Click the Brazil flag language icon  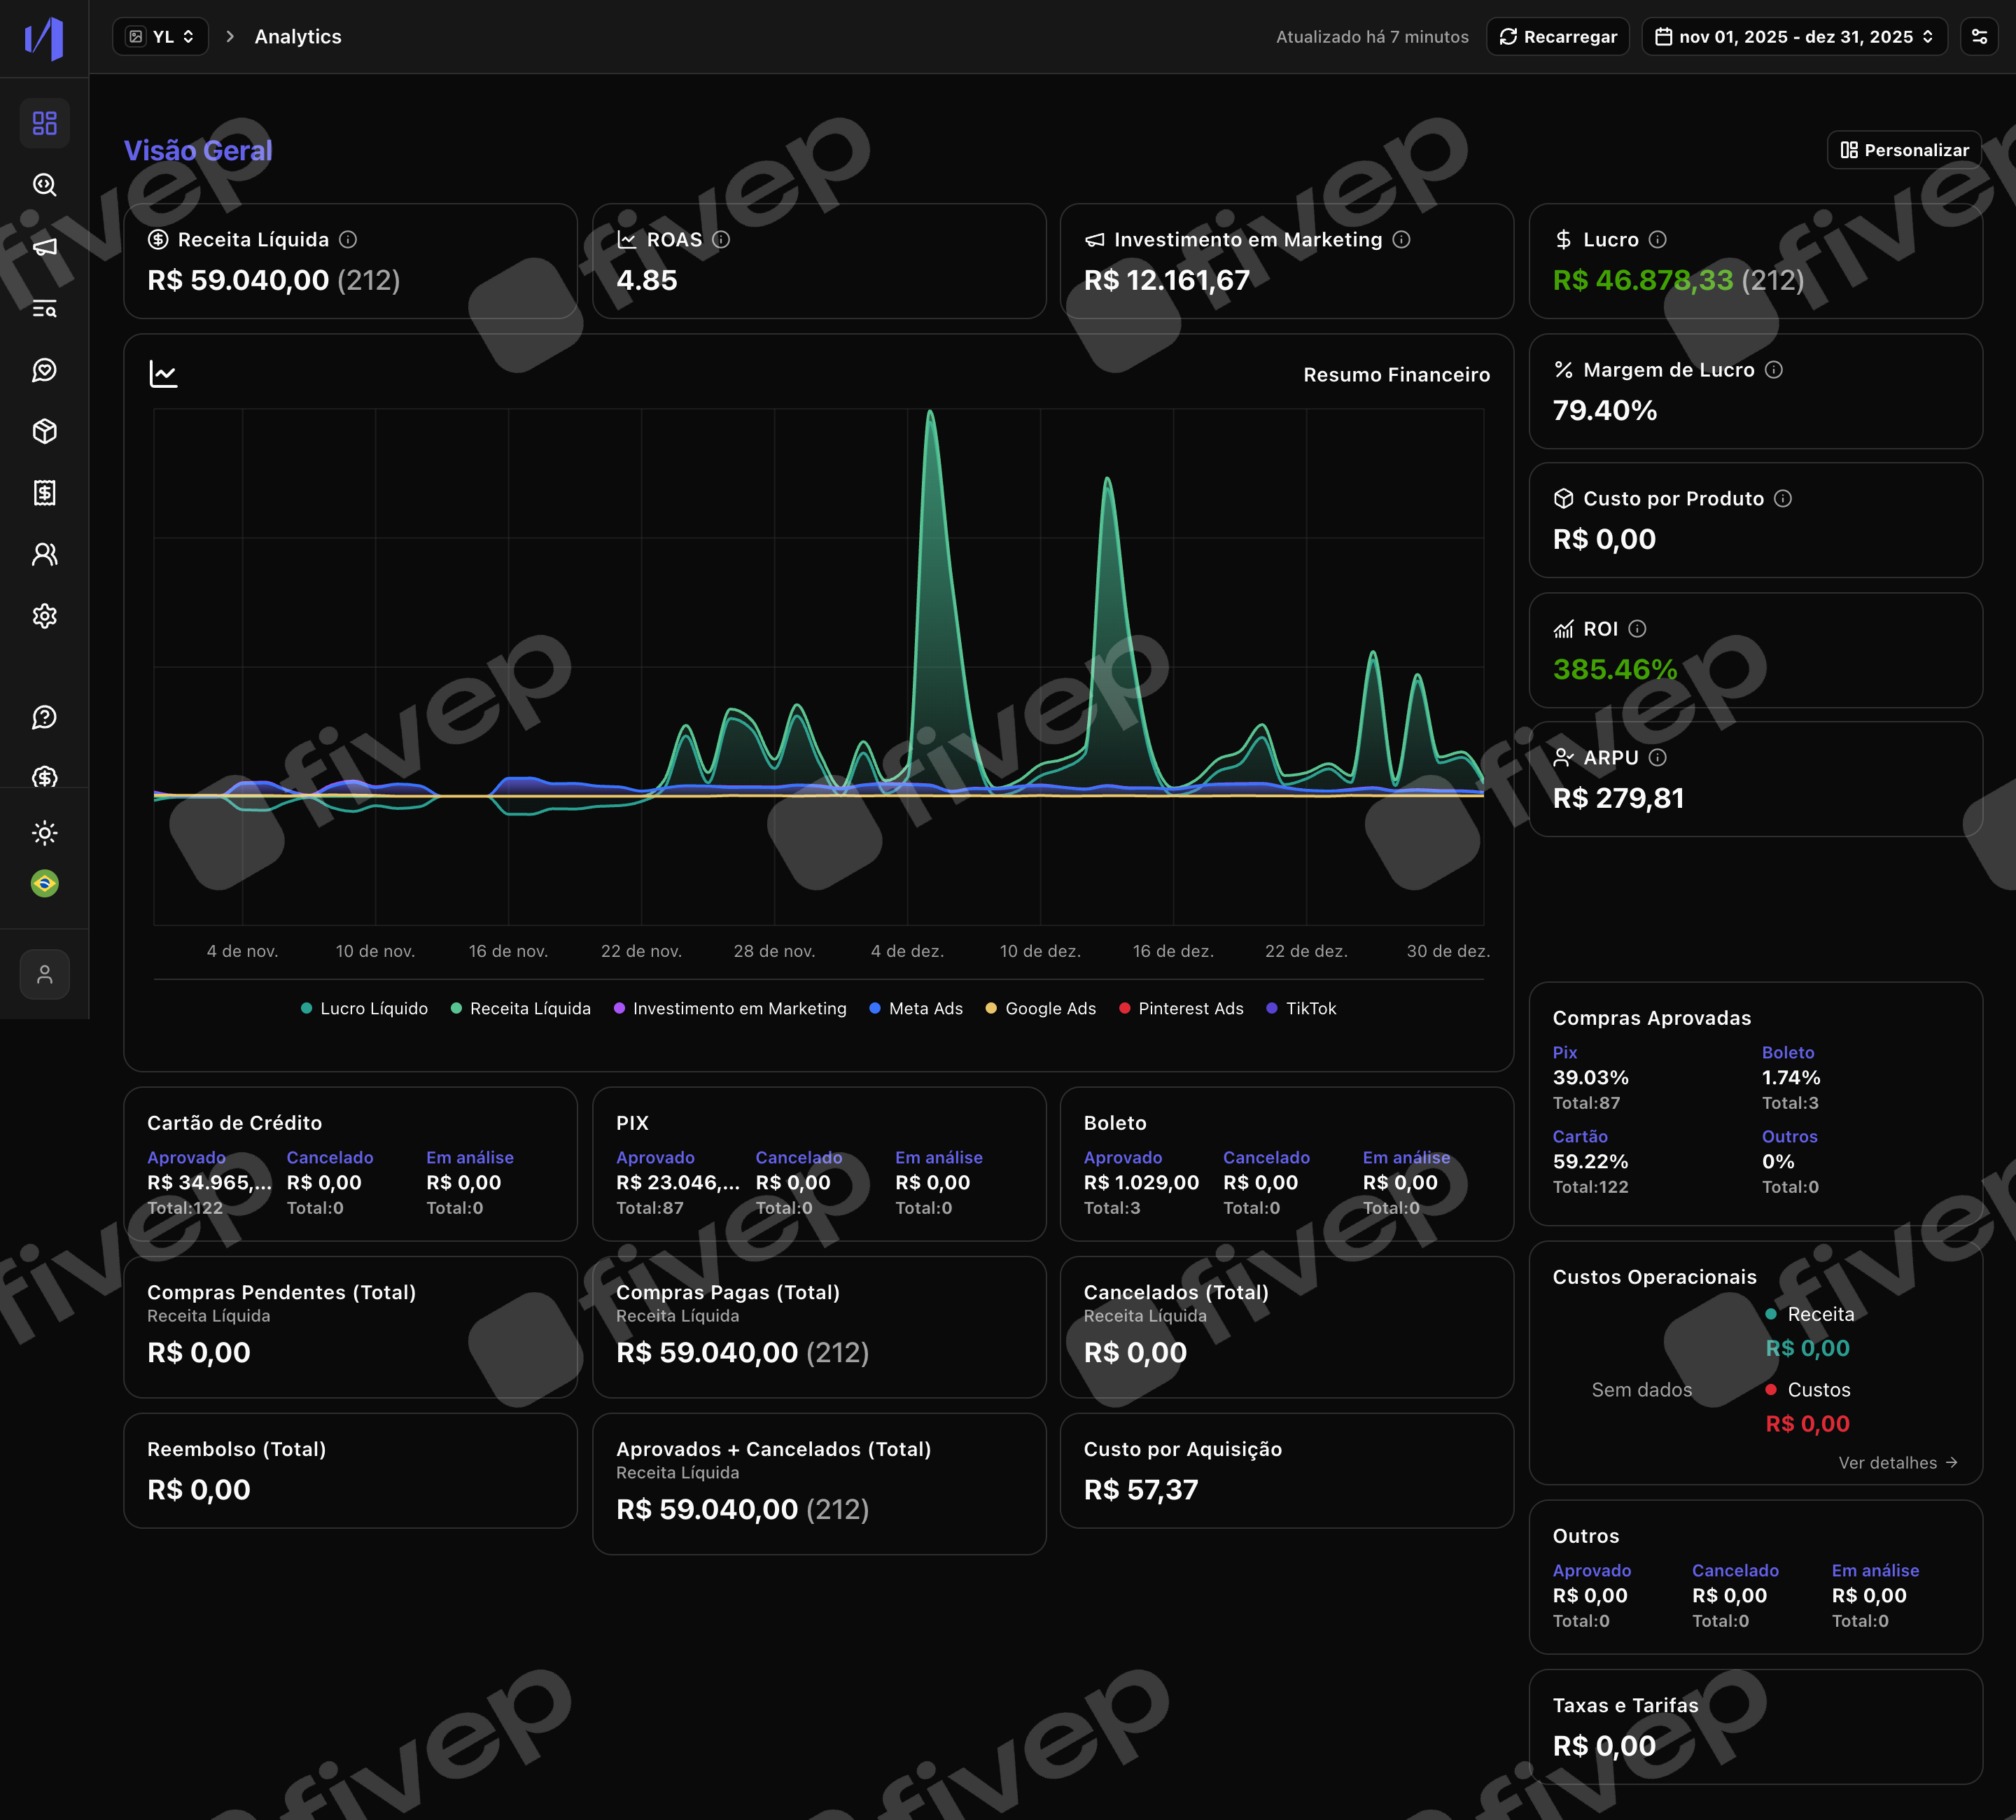point(45,883)
